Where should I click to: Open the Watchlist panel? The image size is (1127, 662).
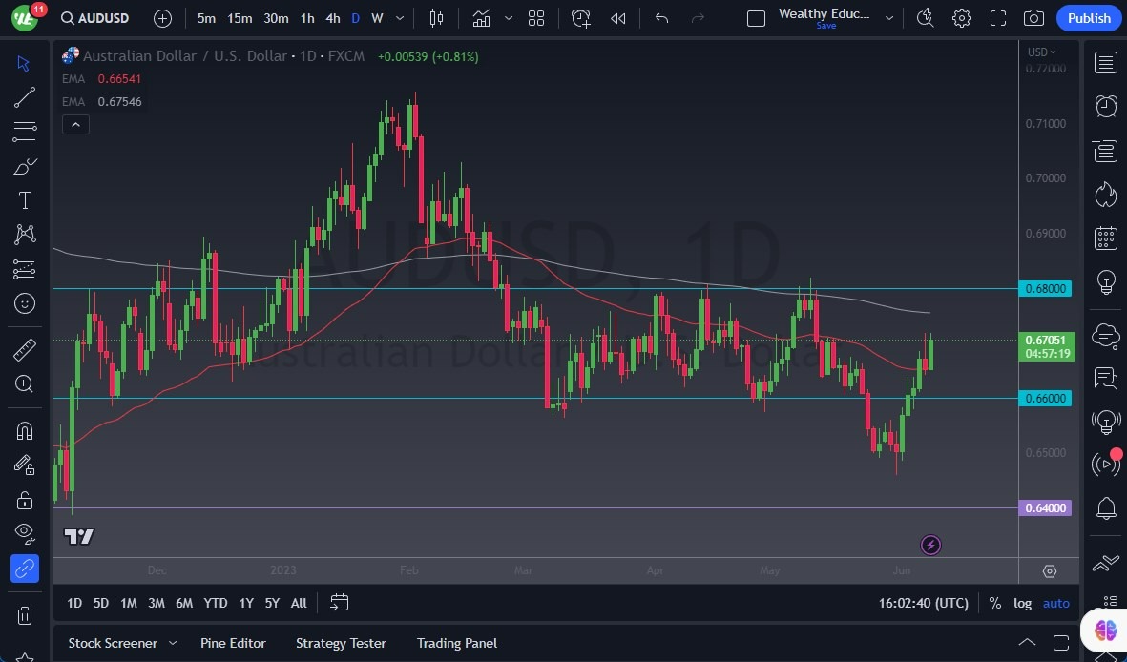pyautogui.click(x=1104, y=62)
